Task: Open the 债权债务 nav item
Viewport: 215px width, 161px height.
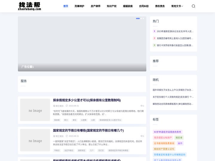Action: pyautogui.click(x=160, y=6)
